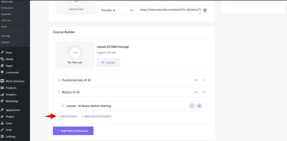
Task: Edit the AI Basics Before Starting lesson
Action: click(192, 106)
